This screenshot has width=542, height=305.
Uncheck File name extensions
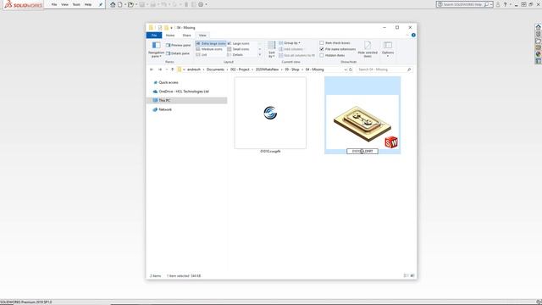click(x=322, y=49)
